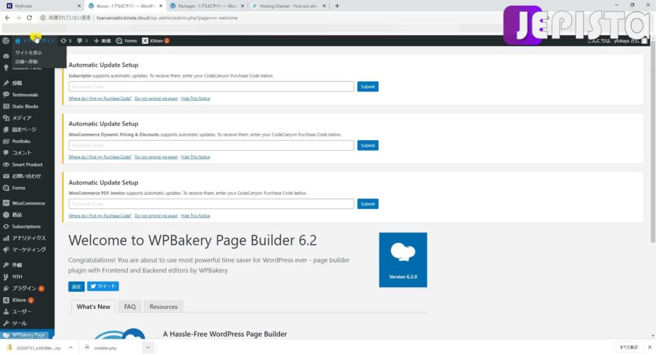Switch to the Packages browser tab

[x=207, y=6]
